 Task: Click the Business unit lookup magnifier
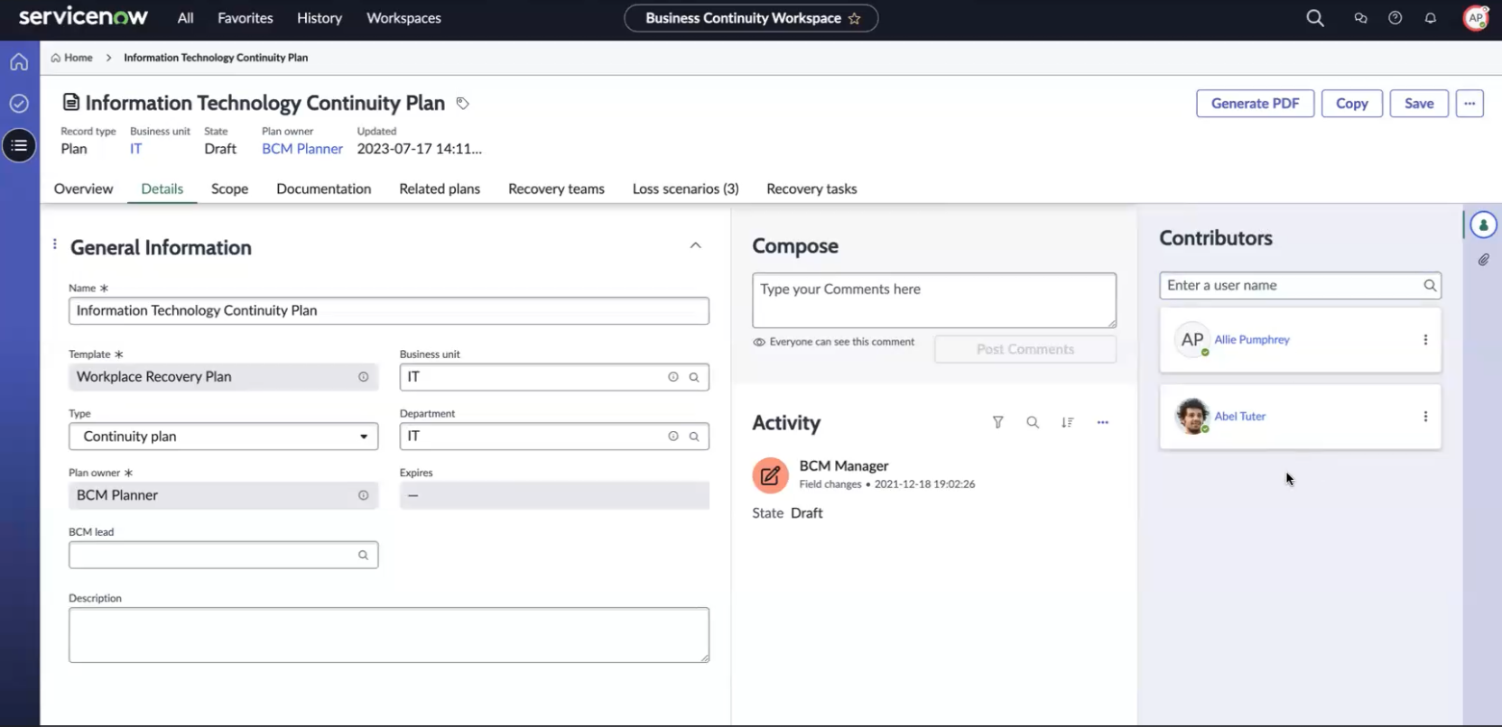click(694, 377)
